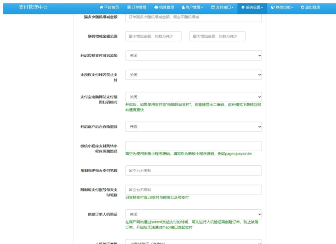This screenshot has width=336, height=244.
Task: Click the gear icon beside 系统设置
Action: coord(243,7)
